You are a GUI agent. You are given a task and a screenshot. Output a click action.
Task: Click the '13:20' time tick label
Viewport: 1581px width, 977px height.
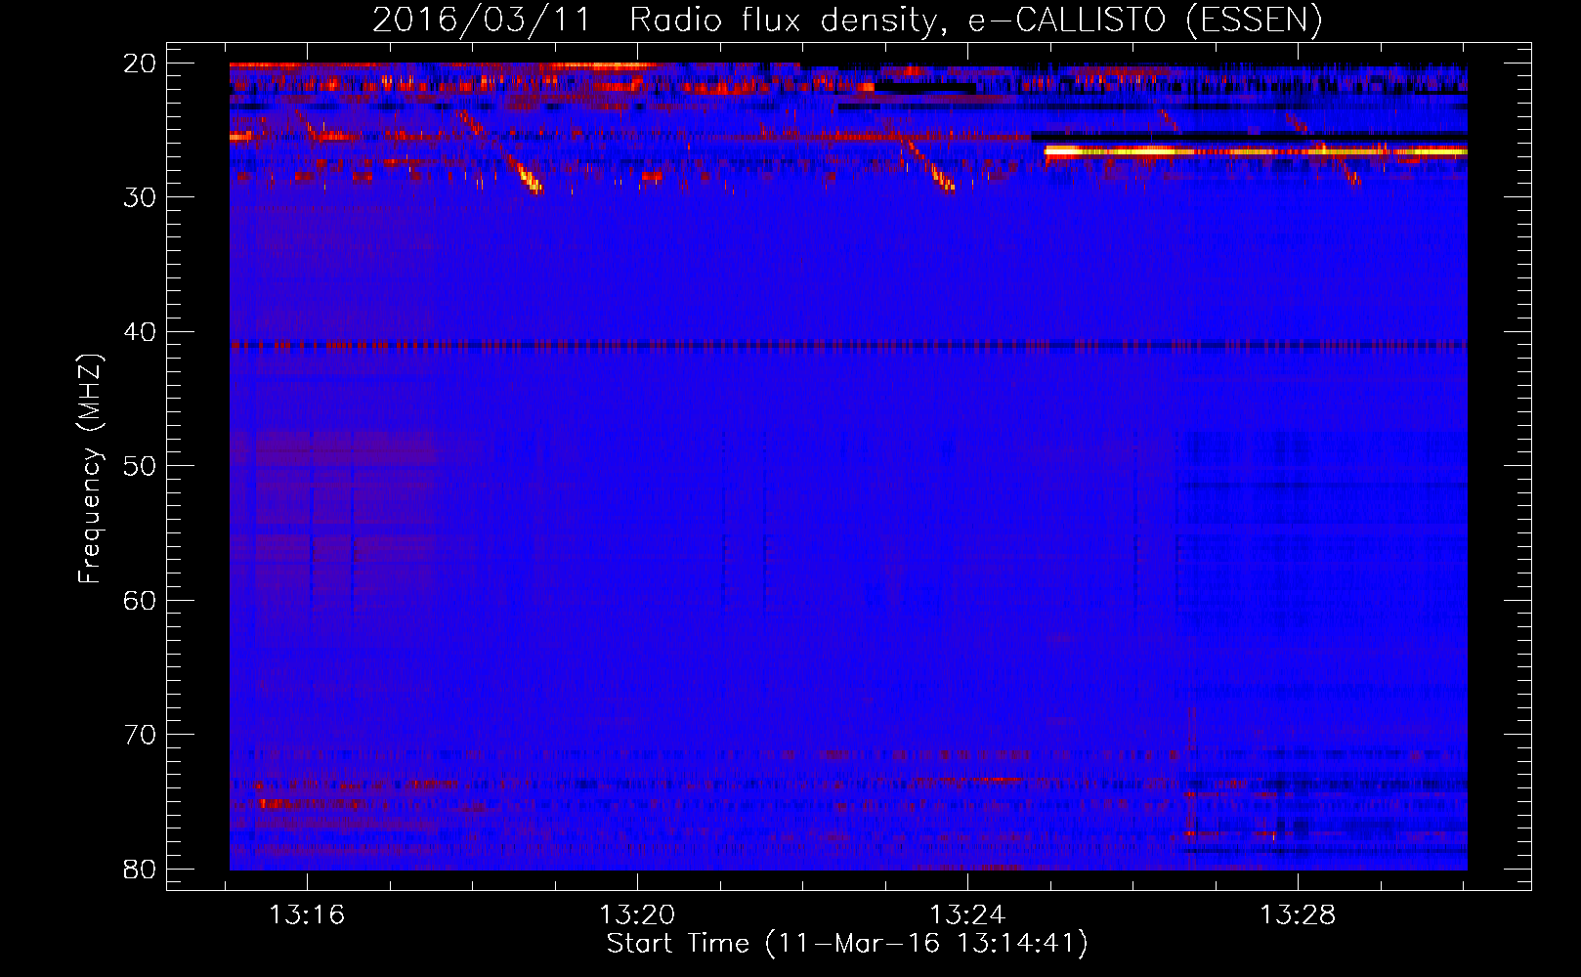(637, 915)
